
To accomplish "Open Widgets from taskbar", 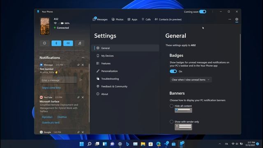I will pyautogui.click(x=105, y=144).
